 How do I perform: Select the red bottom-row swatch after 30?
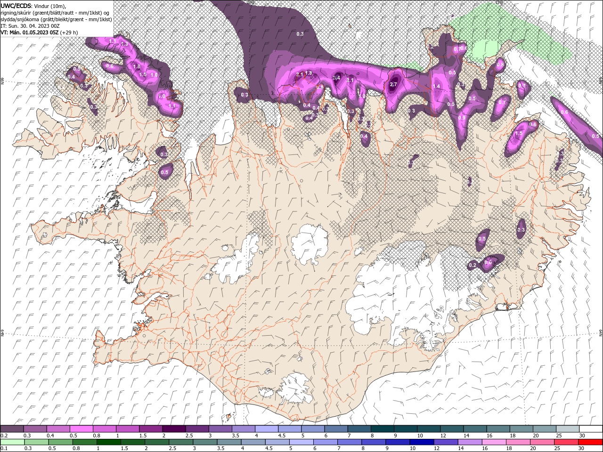click(x=590, y=442)
